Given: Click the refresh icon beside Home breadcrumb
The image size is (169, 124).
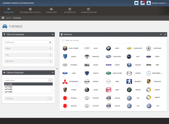Looking at the screenshot, I should [x=3, y=18].
